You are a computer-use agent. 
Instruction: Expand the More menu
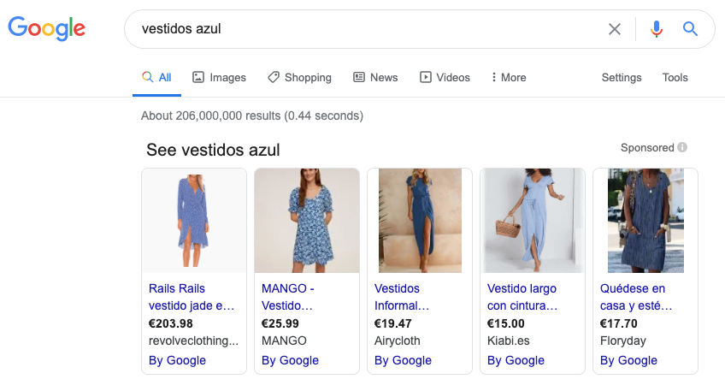click(x=509, y=77)
